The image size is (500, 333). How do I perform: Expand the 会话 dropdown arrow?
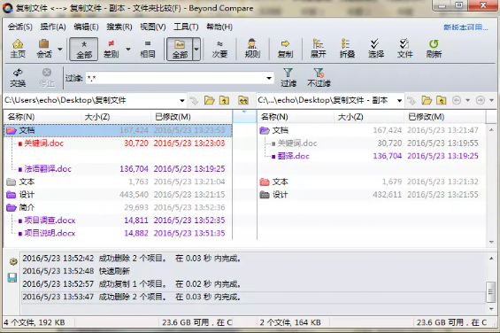[59, 50]
